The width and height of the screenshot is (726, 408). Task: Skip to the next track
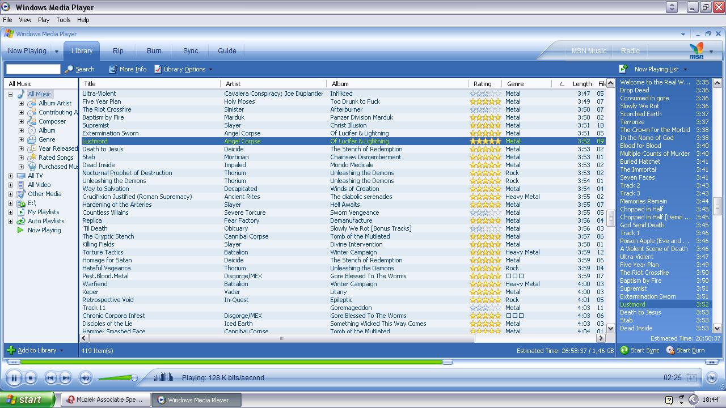point(65,377)
